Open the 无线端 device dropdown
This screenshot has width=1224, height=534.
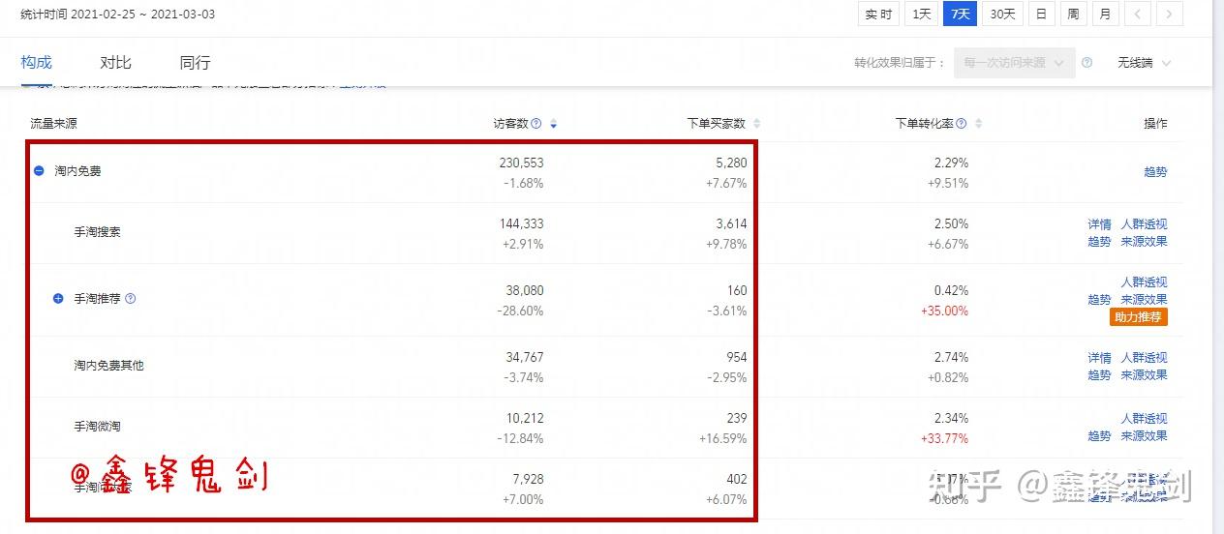tap(1144, 63)
